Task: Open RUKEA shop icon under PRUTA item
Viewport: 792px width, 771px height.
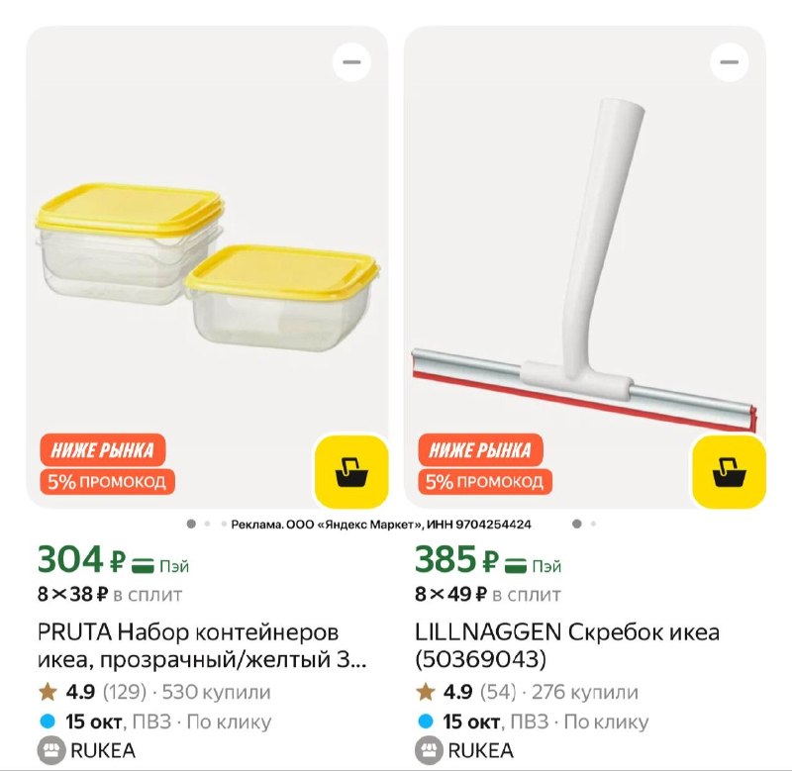Action: click(x=51, y=750)
